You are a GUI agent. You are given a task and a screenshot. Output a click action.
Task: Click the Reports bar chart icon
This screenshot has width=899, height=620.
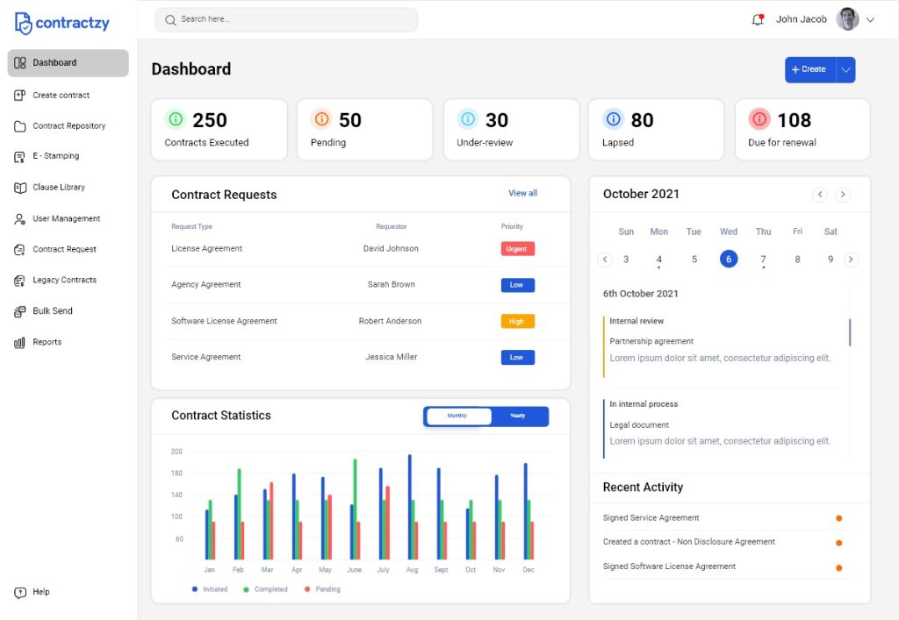(20, 343)
